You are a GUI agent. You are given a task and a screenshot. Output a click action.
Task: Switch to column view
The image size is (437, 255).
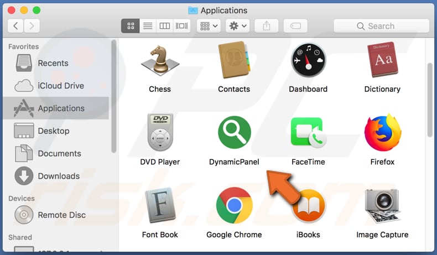point(165,26)
